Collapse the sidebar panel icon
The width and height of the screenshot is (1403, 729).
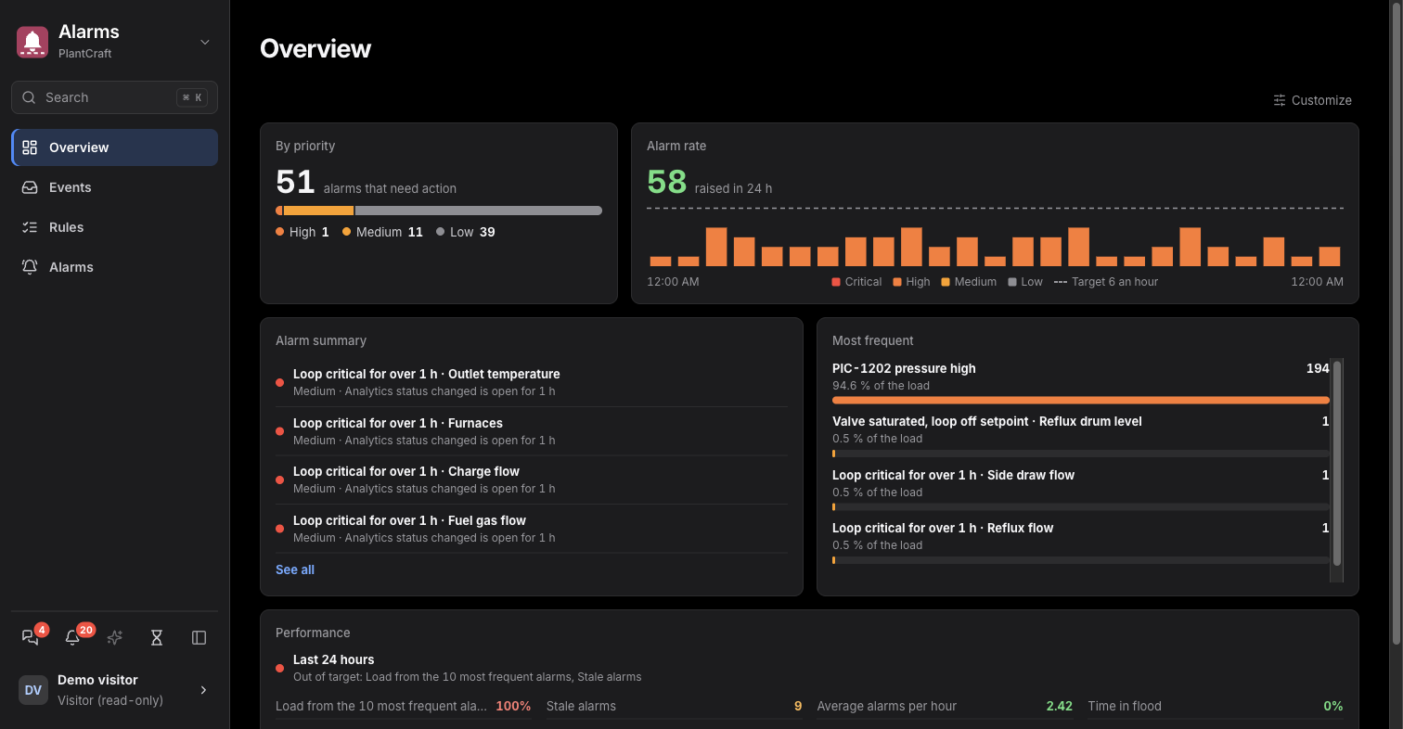click(199, 637)
